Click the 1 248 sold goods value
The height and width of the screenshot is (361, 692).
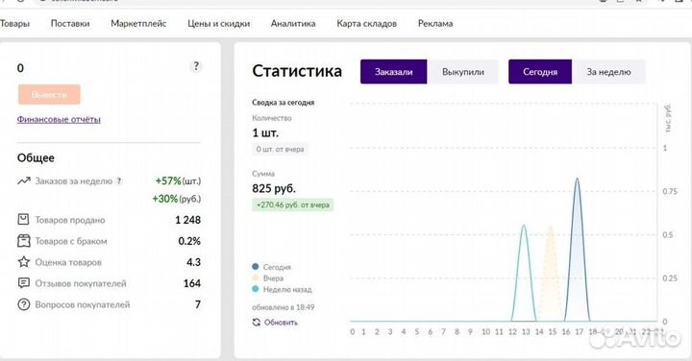pos(188,220)
